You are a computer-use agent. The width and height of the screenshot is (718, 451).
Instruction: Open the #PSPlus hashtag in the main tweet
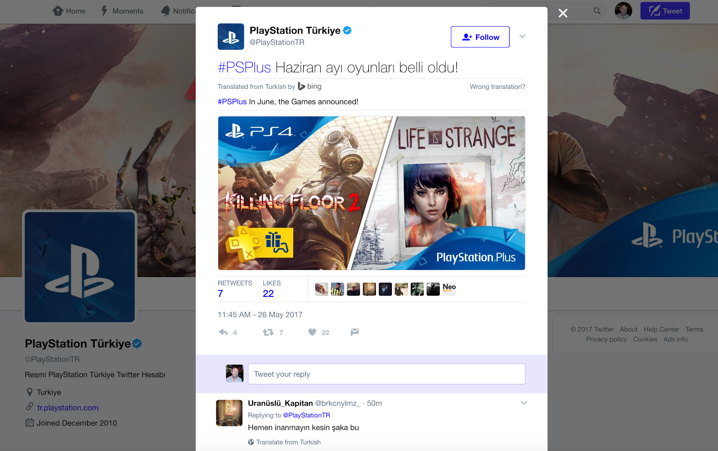244,68
